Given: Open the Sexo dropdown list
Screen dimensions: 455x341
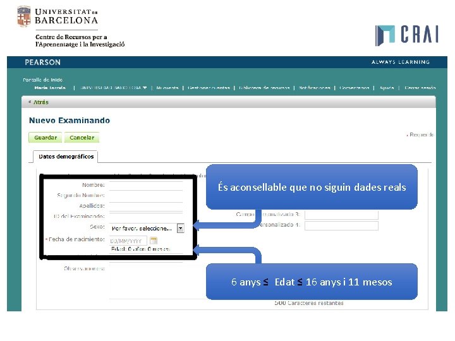Looking at the screenshot, I should (147, 228).
